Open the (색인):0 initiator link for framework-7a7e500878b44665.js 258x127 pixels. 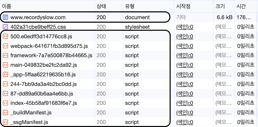click(185, 55)
